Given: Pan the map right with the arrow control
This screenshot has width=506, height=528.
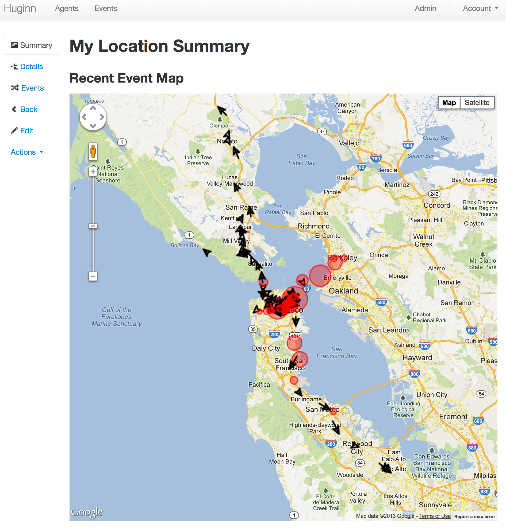Looking at the screenshot, I should (102, 117).
